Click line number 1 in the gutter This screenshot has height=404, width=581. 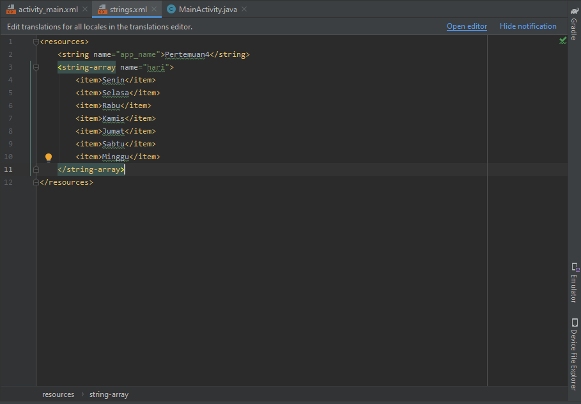tap(10, 42)
